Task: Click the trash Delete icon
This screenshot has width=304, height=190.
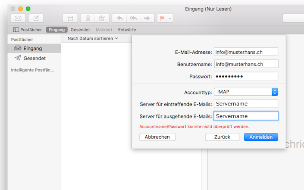Action: (88, 18)
